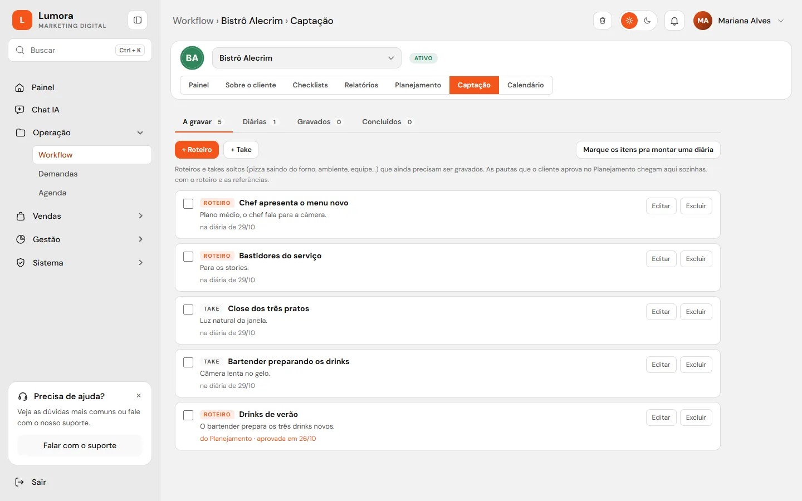802x501 pixels.
Task: Open the Painel home icon in sidebar
Action: pos(19,87)
